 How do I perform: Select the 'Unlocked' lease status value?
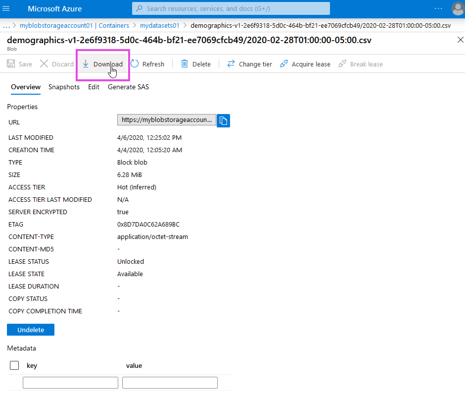131,262
